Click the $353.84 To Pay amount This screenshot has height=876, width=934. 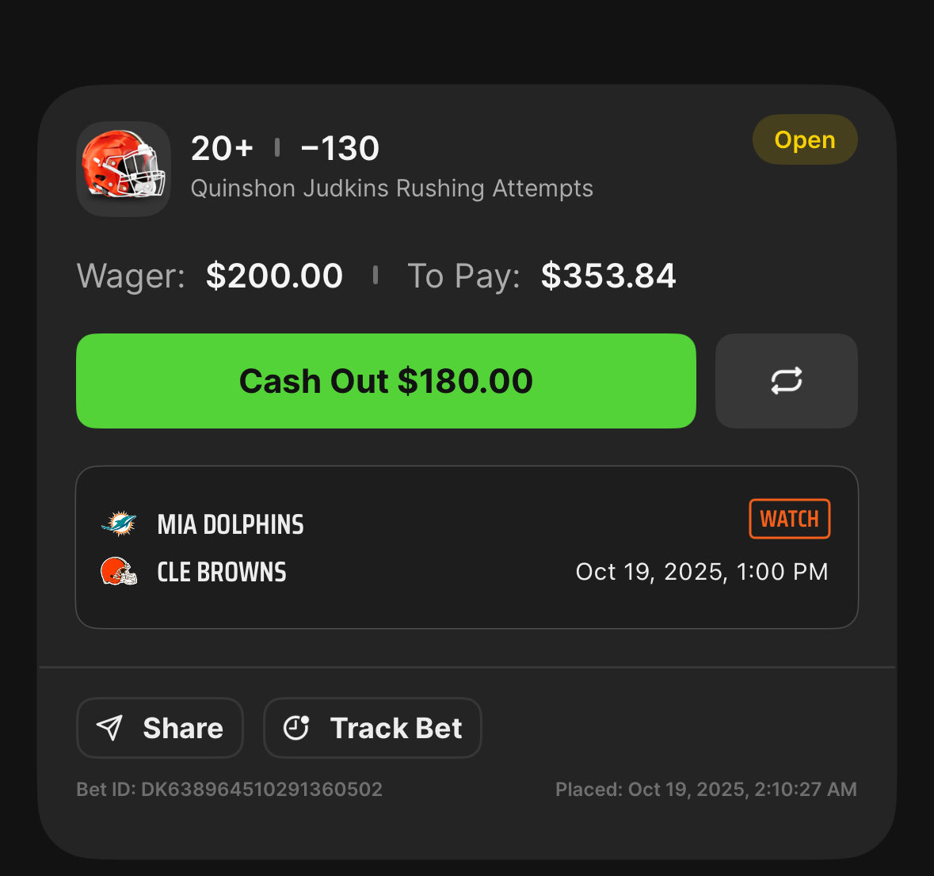click(x=608, y=276)
